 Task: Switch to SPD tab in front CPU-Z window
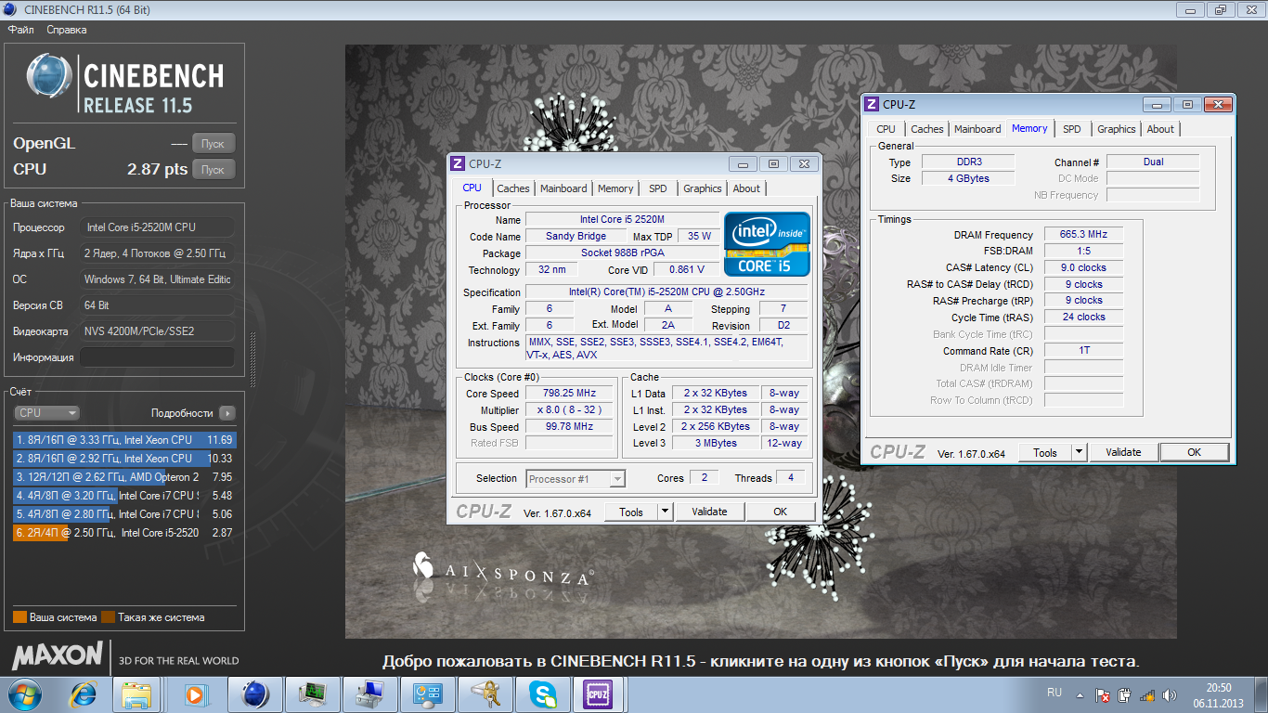[x=658, y=188]
